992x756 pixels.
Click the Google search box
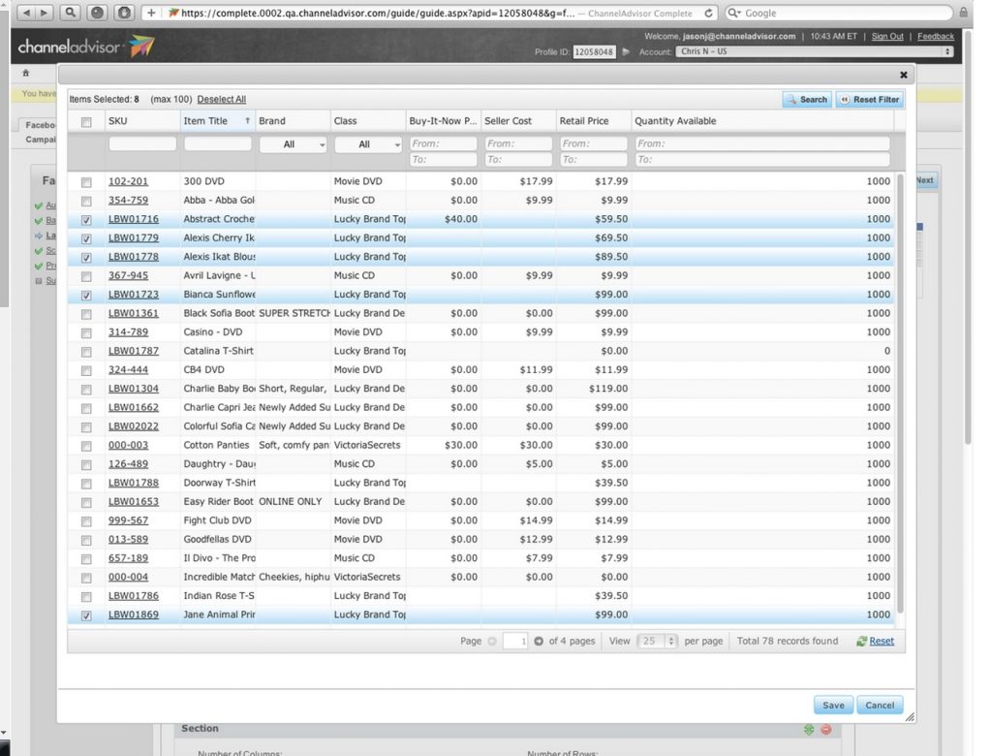838,13
